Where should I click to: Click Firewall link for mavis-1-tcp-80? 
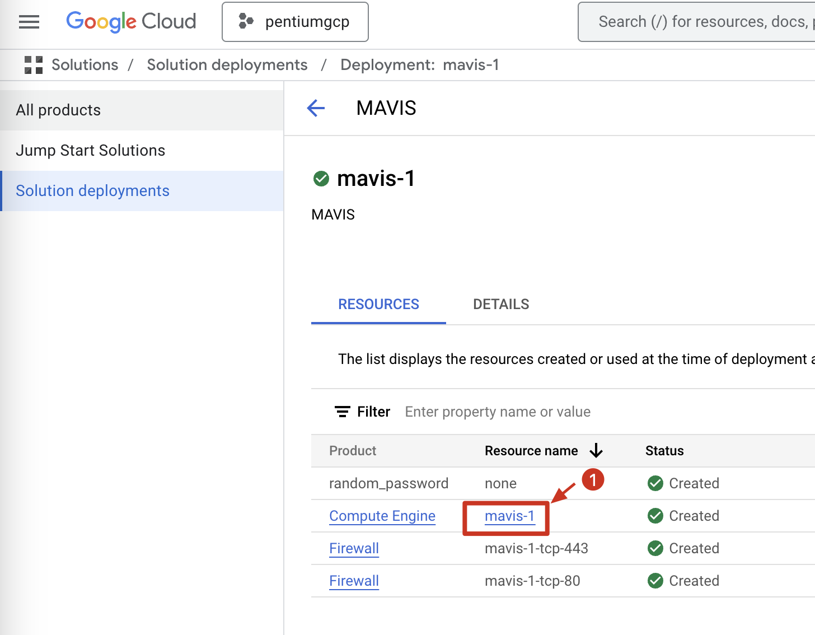pos(354,581)
